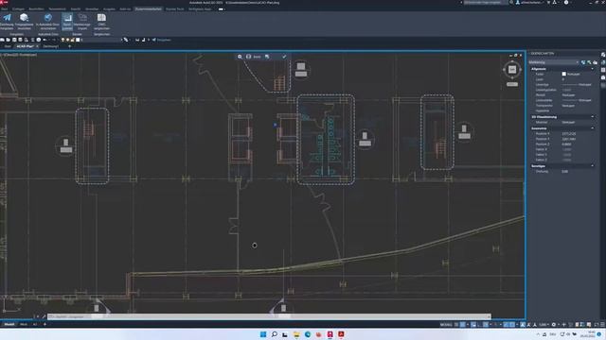
Task: Open the layer dropdown in quick access toolbar
Action: tap(121, 40)
